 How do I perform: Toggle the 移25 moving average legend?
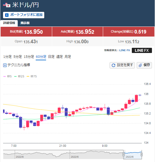tap(19, 76)
